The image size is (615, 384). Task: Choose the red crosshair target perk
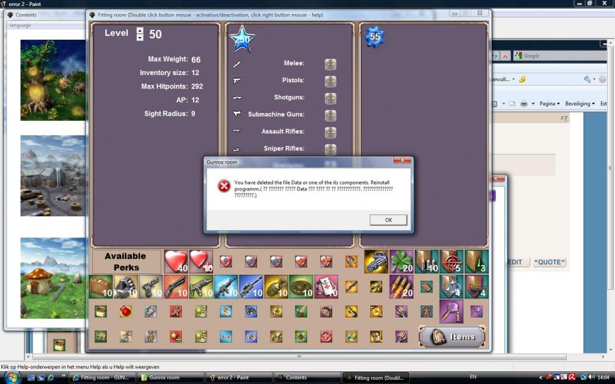451,261
